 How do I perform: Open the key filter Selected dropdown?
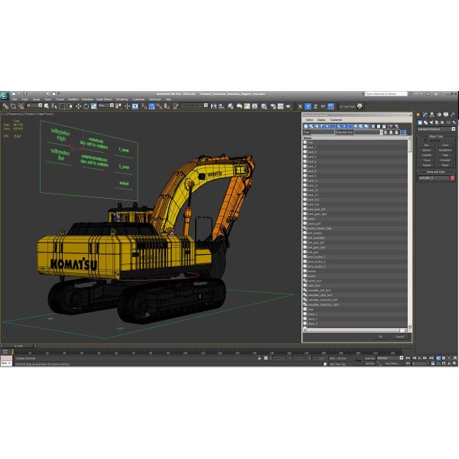pyautogui.click(x=390, y=358)
